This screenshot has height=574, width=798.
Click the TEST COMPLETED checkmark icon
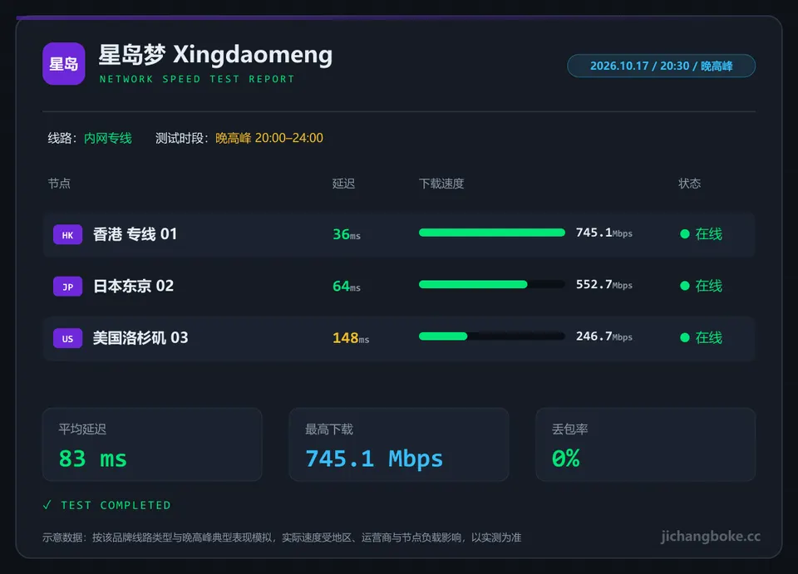click(47, 505)
